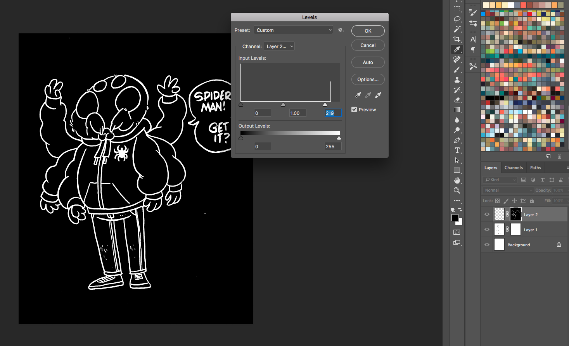The height and width of the screenshot is (346, 569).
Task: Switch to the Channels tab
Action: point(514,168)
